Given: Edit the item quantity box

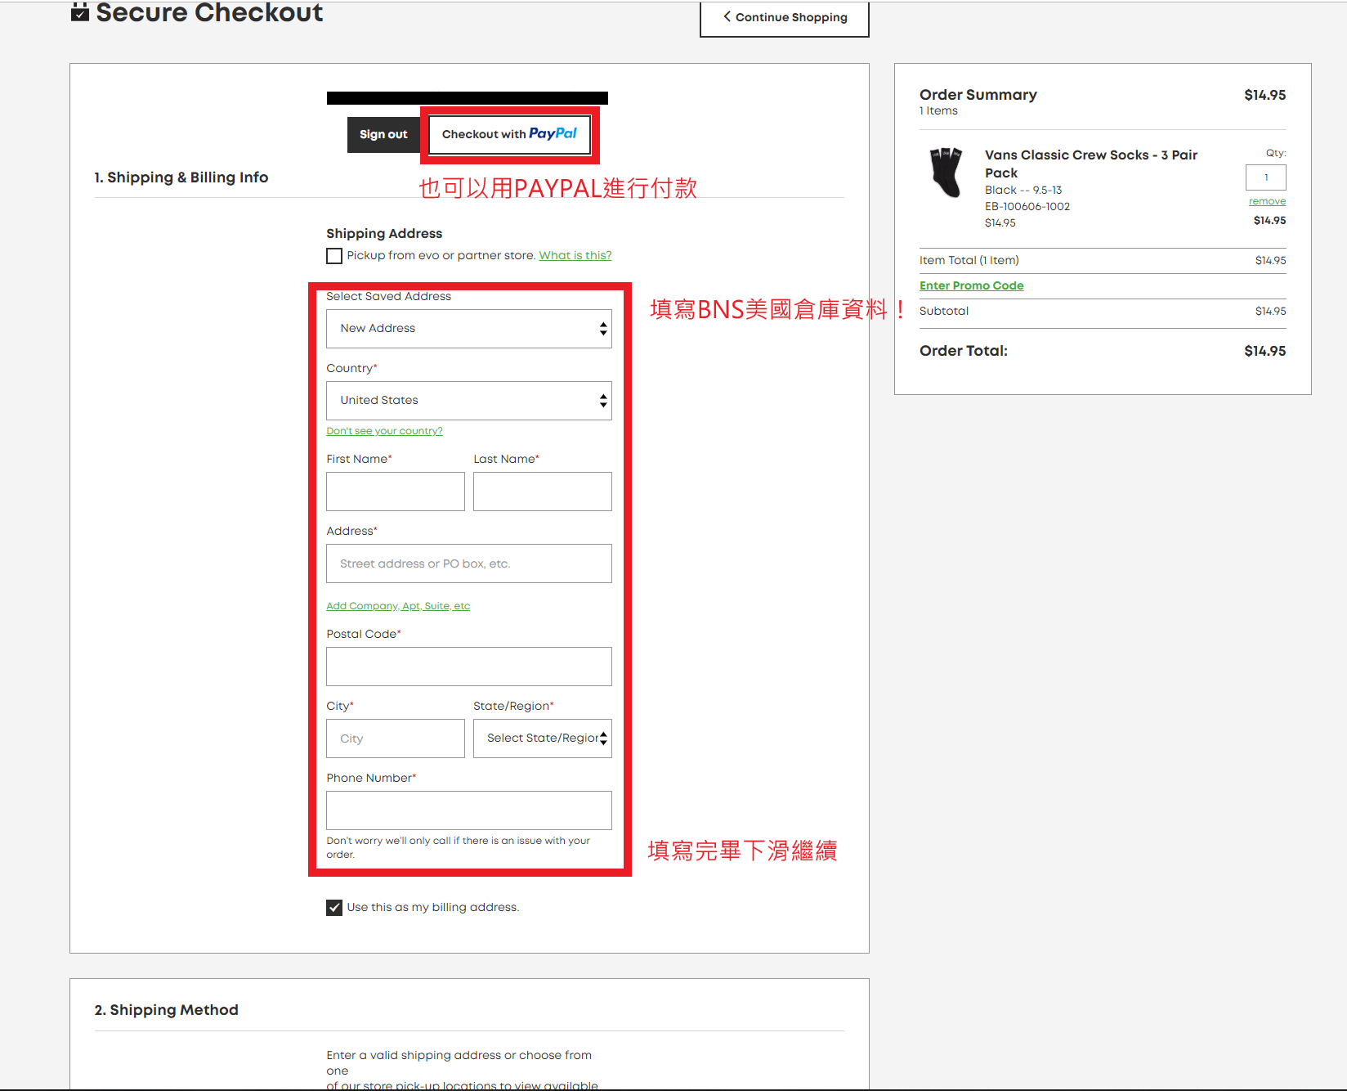Looking at the screenshot, I should pos(1265,177).
